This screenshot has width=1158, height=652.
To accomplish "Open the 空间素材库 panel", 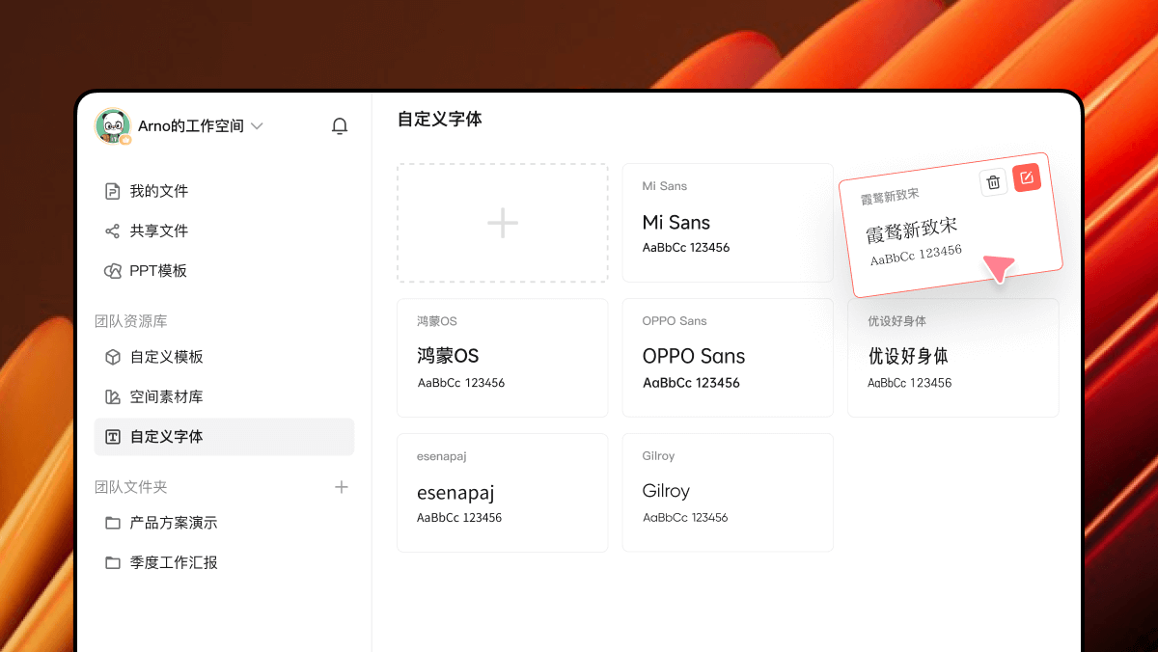I will tap(166, 396).
